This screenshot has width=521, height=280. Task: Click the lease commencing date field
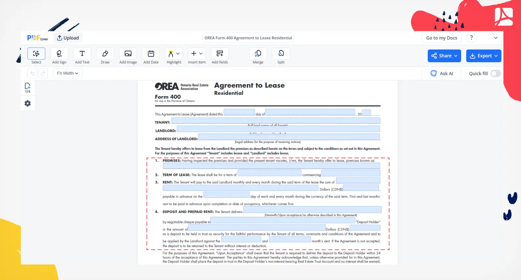pos(351,173)
